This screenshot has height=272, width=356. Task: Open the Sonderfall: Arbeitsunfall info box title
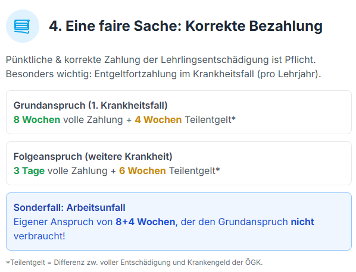(69, 207)
